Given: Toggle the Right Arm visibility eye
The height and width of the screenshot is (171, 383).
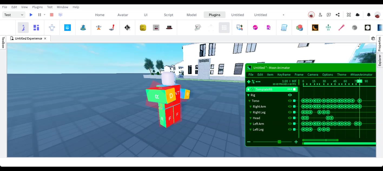Looking at the screenshot, I should click(290, 107).
